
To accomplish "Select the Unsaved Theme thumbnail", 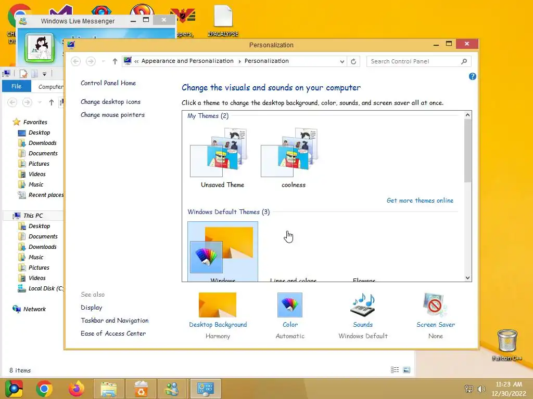I will [222, 158].
